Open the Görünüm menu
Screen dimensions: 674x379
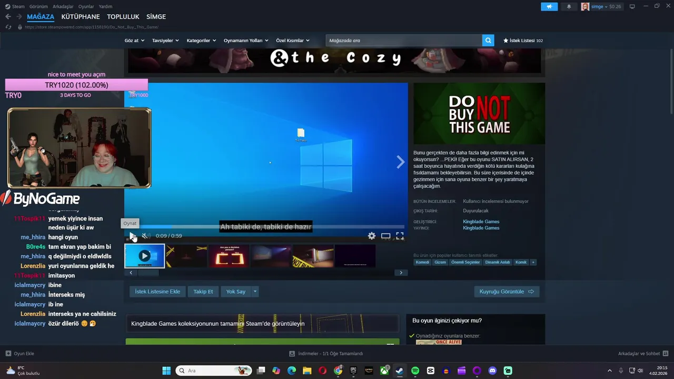[x=38, y=6]
